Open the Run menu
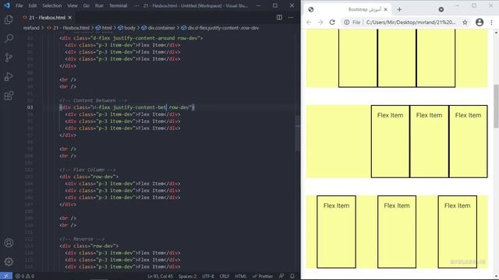This screenshot has height=280, width=499. [99, 5]
